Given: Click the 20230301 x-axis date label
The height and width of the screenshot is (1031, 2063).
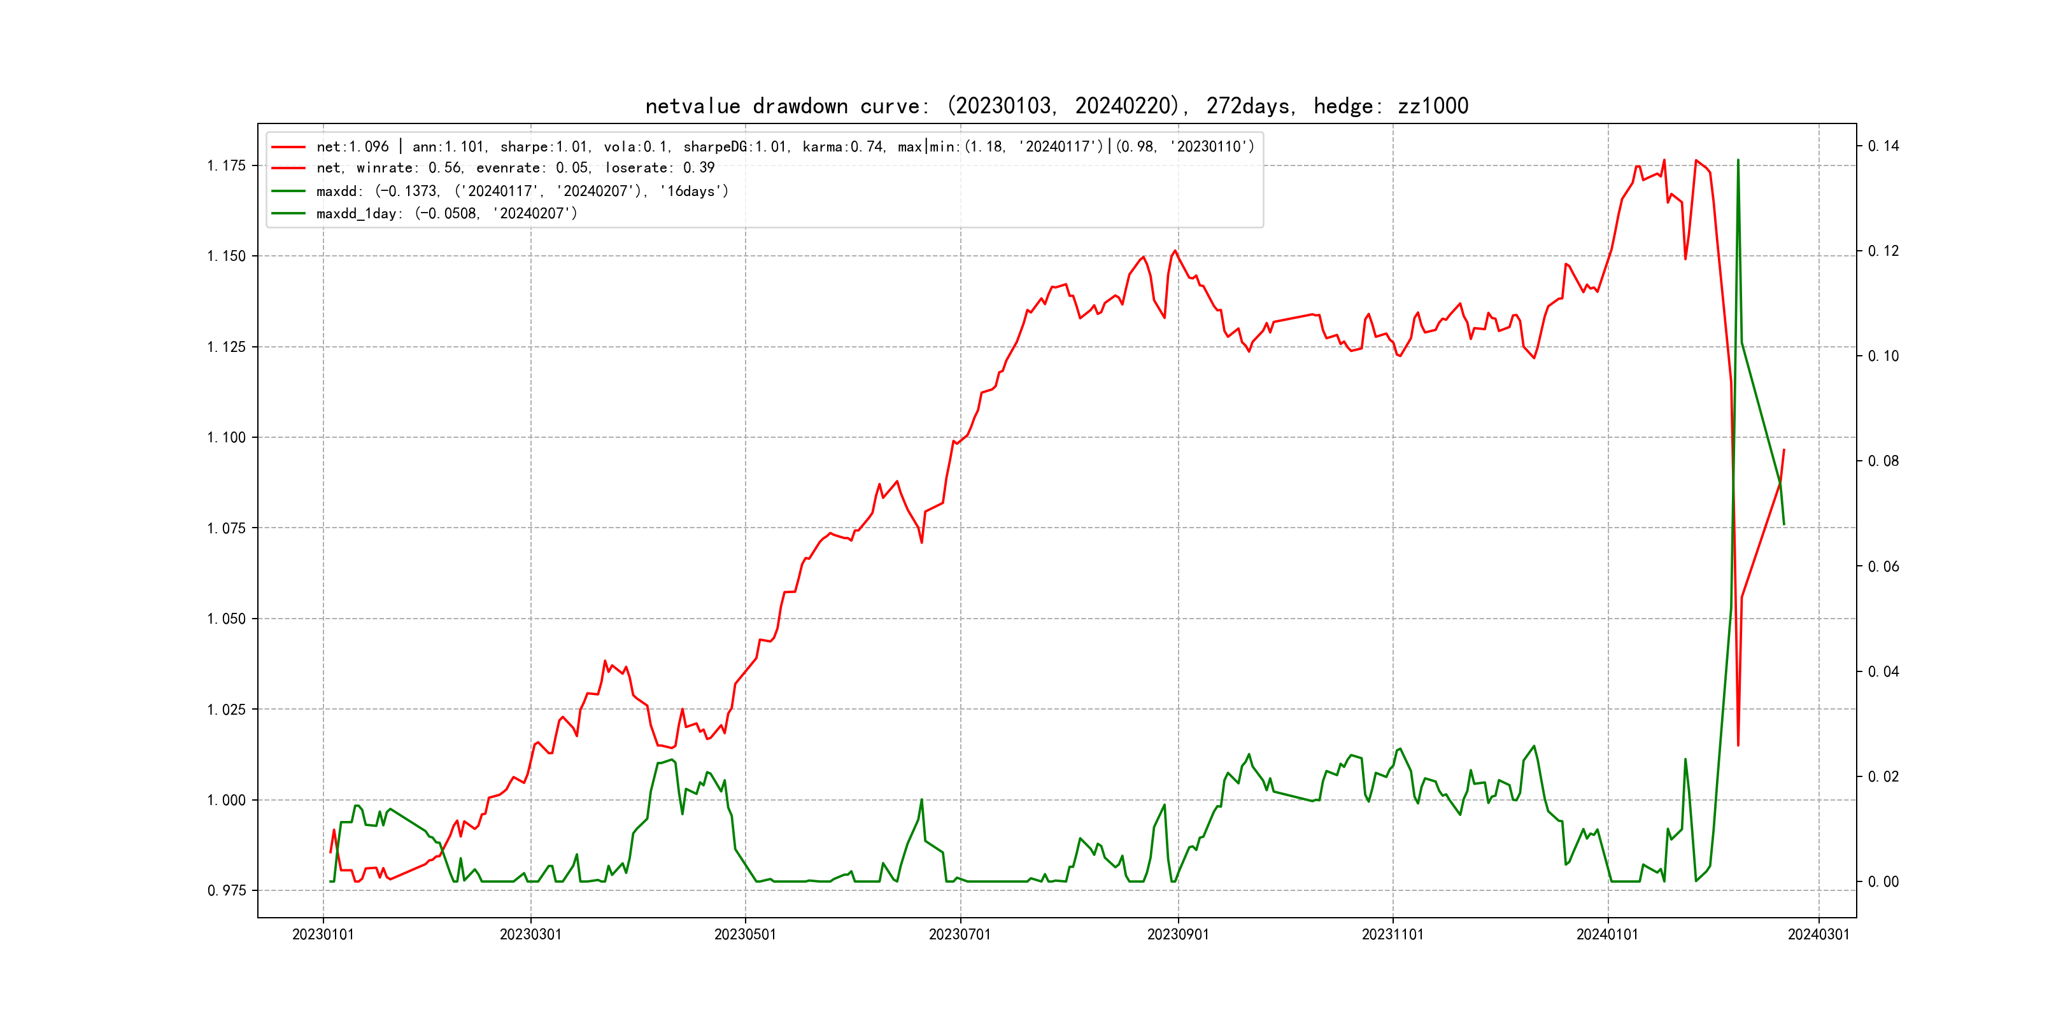Looking at the screenshot, I should (x=530, y=934).
